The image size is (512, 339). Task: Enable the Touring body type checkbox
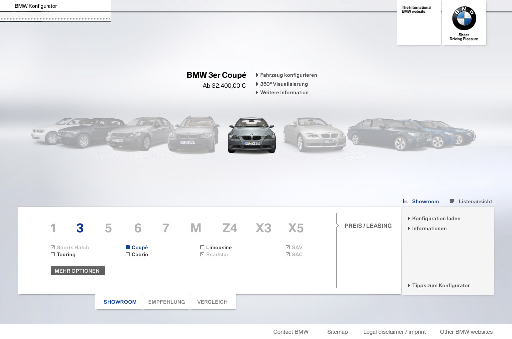point(53,254)
